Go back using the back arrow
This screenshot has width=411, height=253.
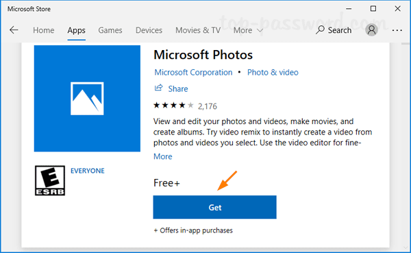click(x=14, y=30)
